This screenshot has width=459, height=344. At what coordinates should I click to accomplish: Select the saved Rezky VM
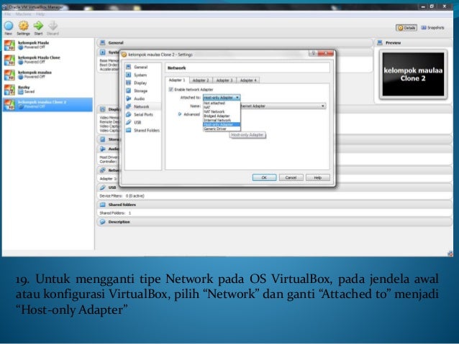click(x=47, y=90)
